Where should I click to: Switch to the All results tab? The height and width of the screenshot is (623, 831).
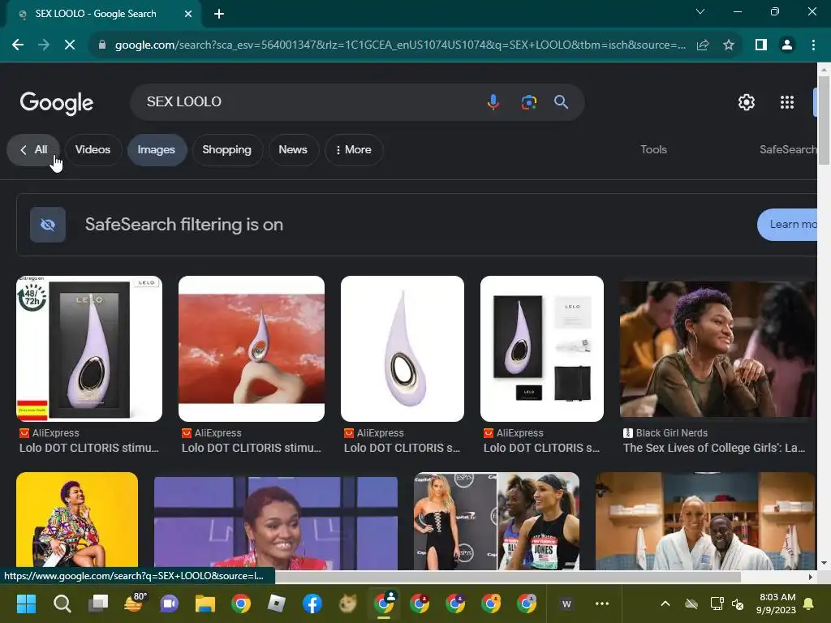tap(33, 150)
